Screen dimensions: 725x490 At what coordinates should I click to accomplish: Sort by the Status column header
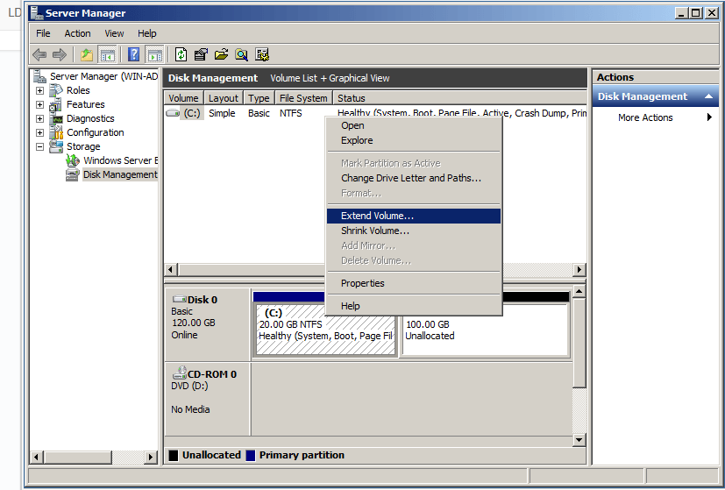pos(459,98)
